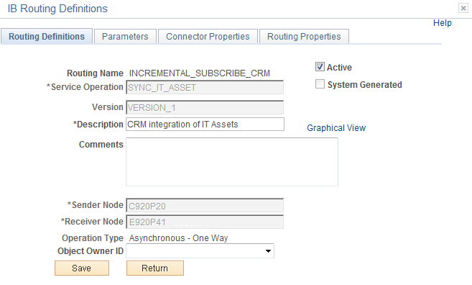Close the IB Routing Definitions dialog
Image resolution: width=472 pixels, height=285 pixels.
tap(463, 8)
